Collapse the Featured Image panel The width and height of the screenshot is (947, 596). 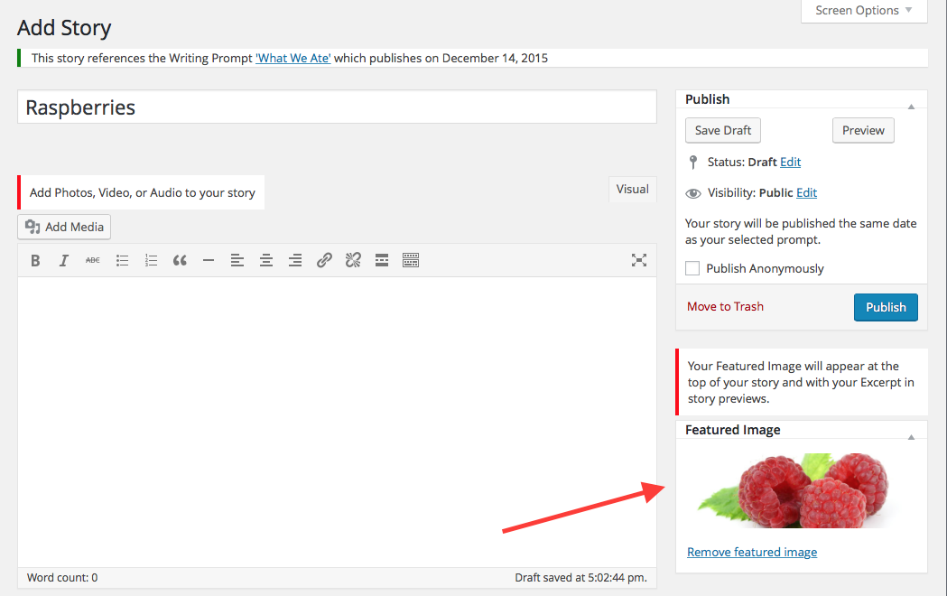(x=911, y=437)
